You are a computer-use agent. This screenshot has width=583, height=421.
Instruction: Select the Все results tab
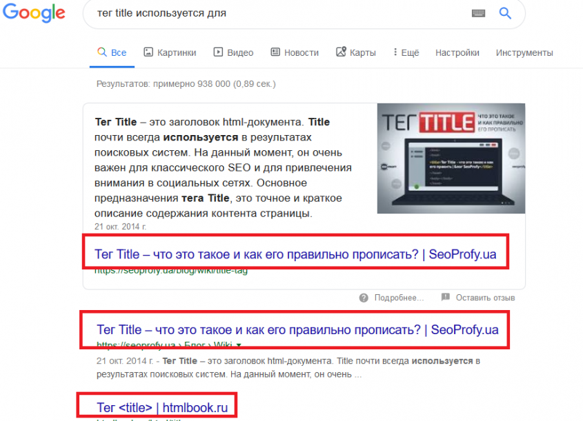click(112, 52)
